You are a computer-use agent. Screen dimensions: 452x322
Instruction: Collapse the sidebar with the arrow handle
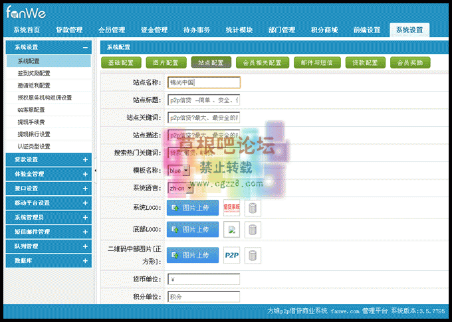point(96,171)
